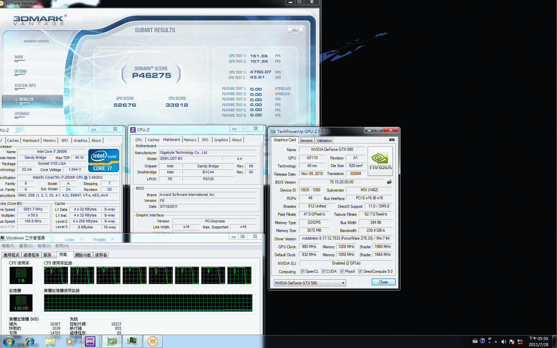The height and width of the screenshot is (348, 557).
Task: Select RESULTS in 3DMark sidebar
Action: (x=32, y=101)
